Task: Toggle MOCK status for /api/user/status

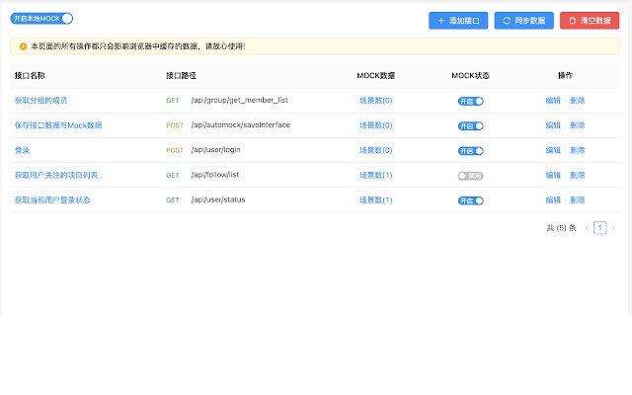Action: pos(470,200)
